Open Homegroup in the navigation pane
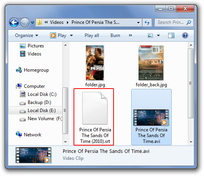This screenshot has width=204, height=176. pos(36,70)
